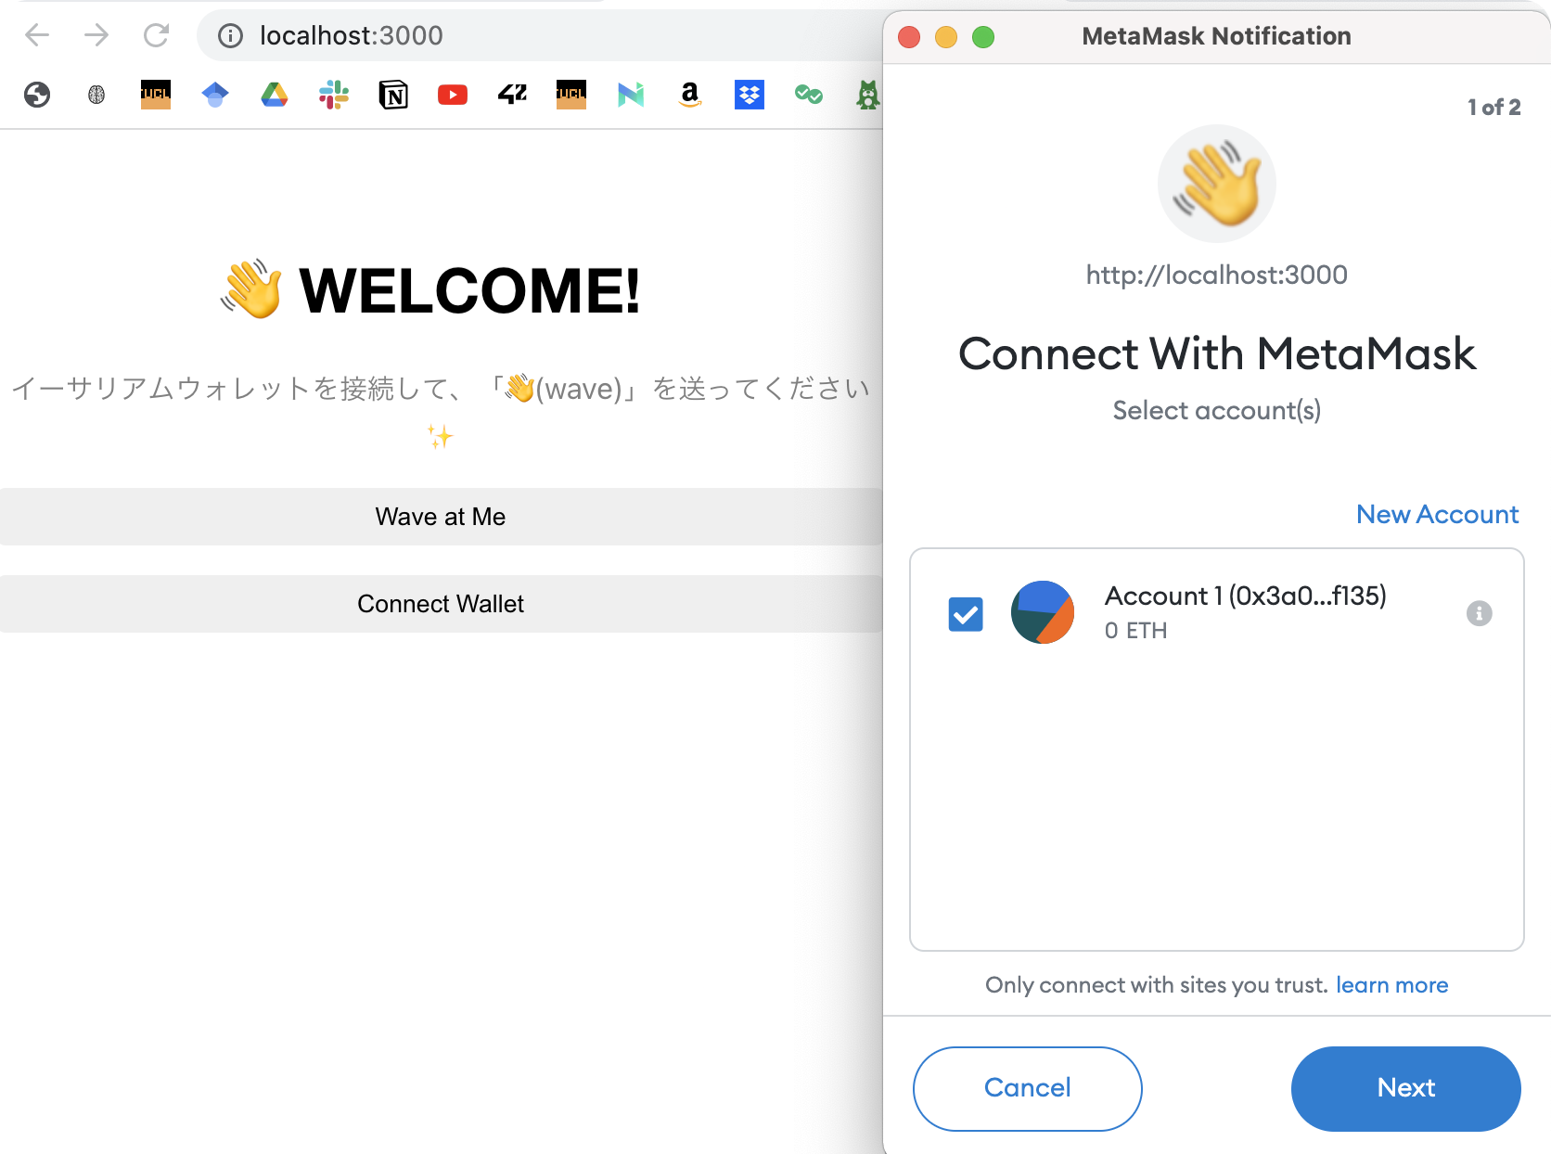Open the Slack bookmark
Screen dimensions: 1551x1154
[x=334, y=95]
